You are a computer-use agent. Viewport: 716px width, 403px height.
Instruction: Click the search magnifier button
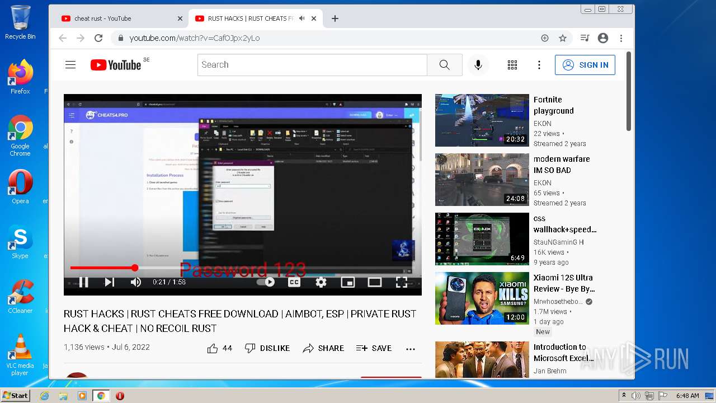(444, 65)
